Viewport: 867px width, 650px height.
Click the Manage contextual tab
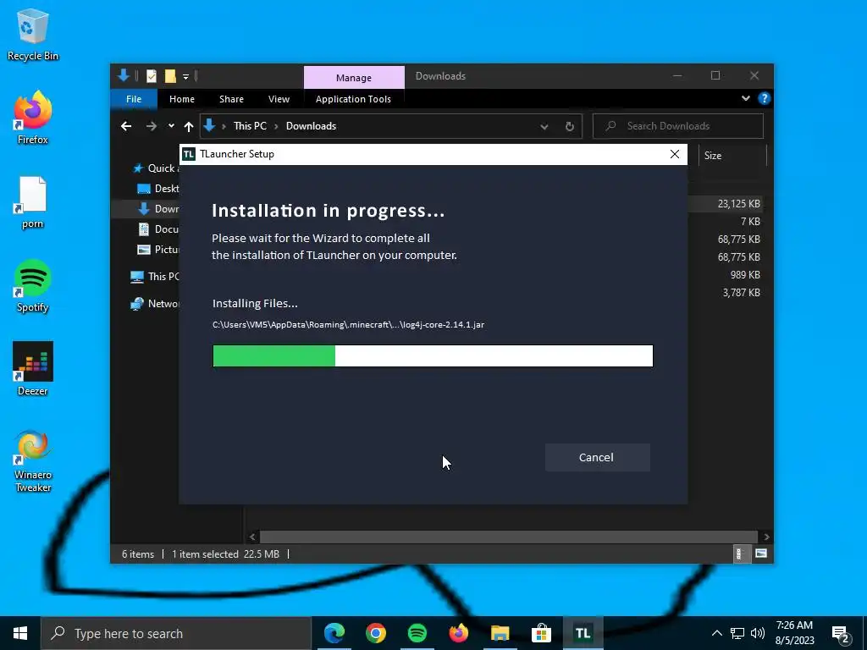[354, 77]
